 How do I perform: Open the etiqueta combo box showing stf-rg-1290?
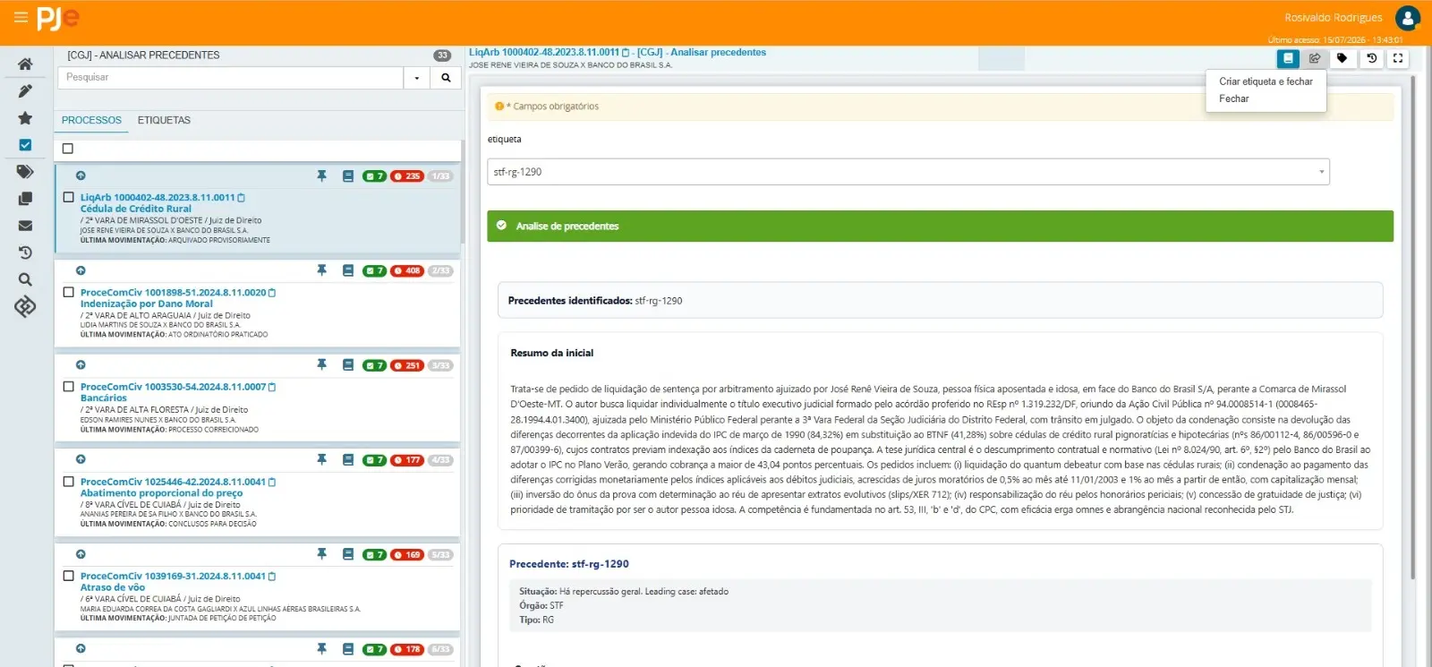[x=908, y=172]
